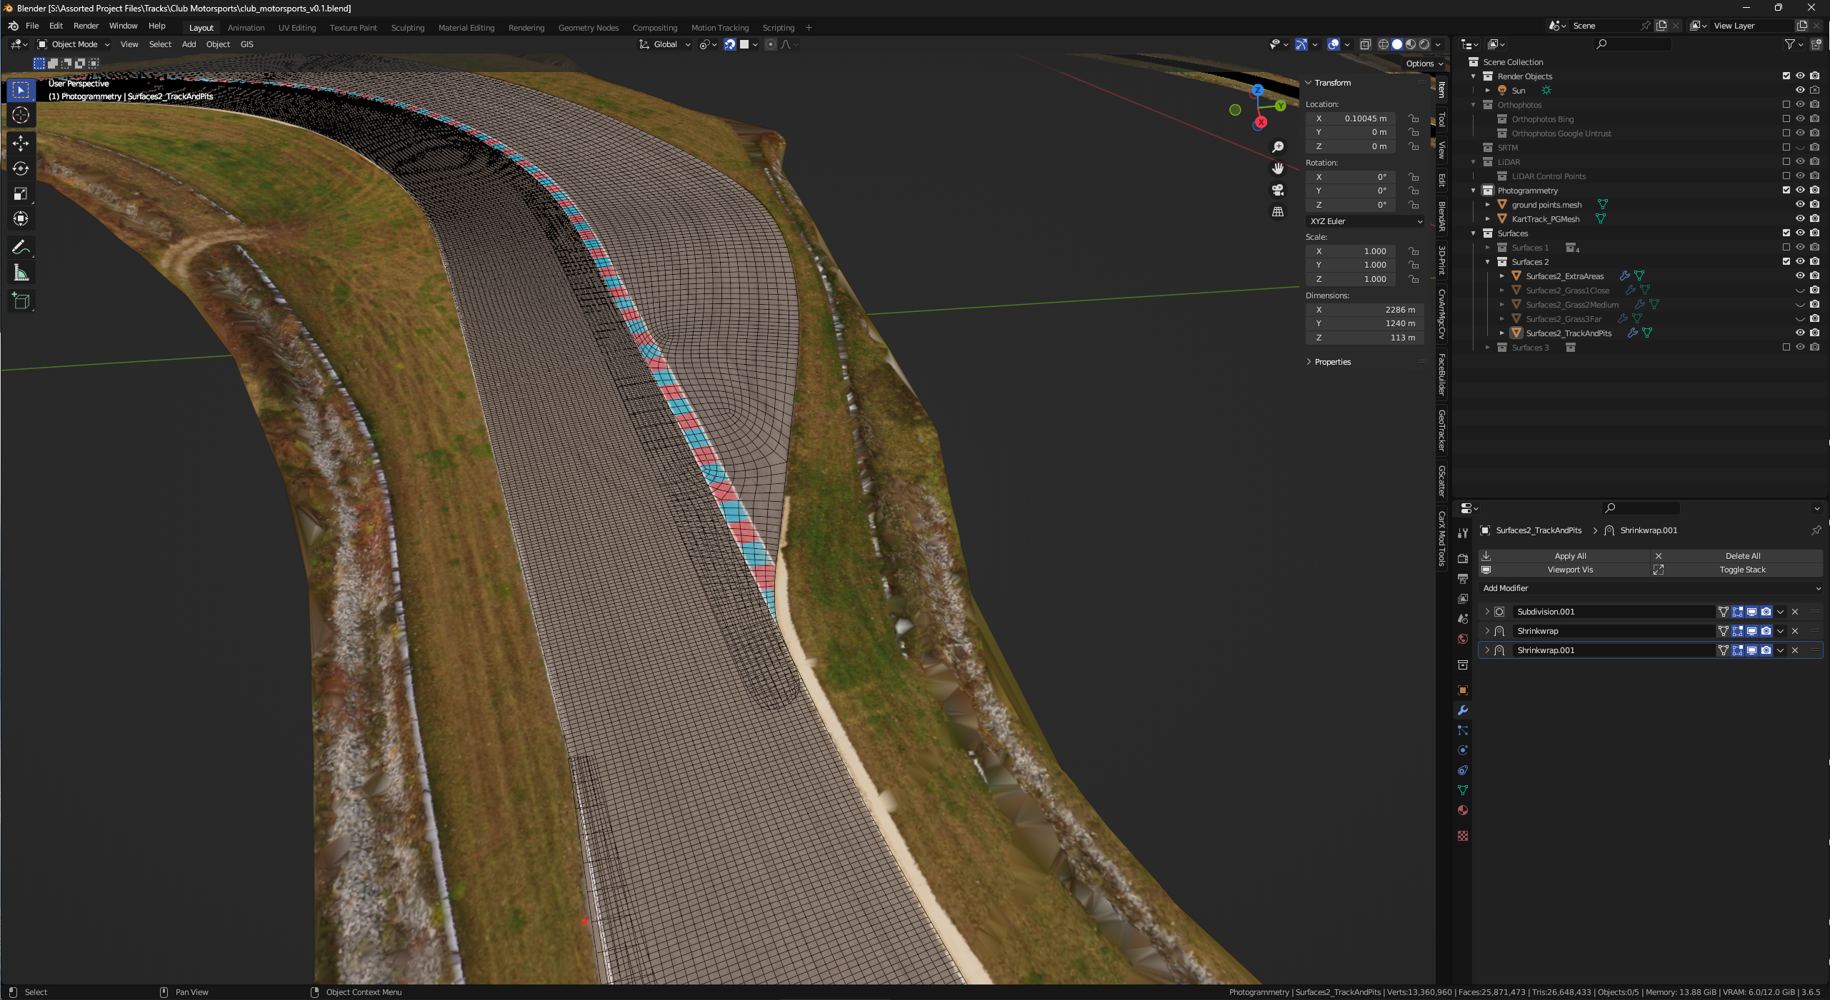
Task: Enable the Orthophotos collection checkbox
Action: (1786, 104)
